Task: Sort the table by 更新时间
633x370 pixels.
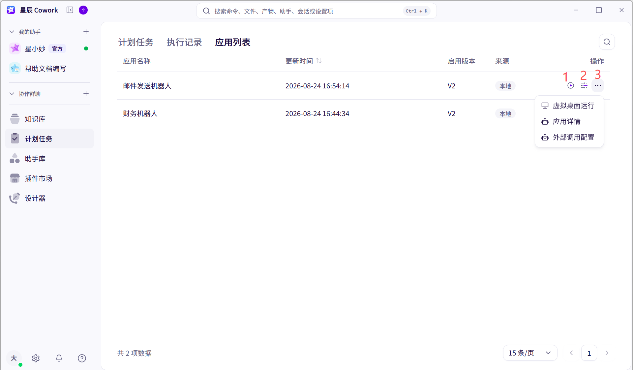Action: click(318, 61)
